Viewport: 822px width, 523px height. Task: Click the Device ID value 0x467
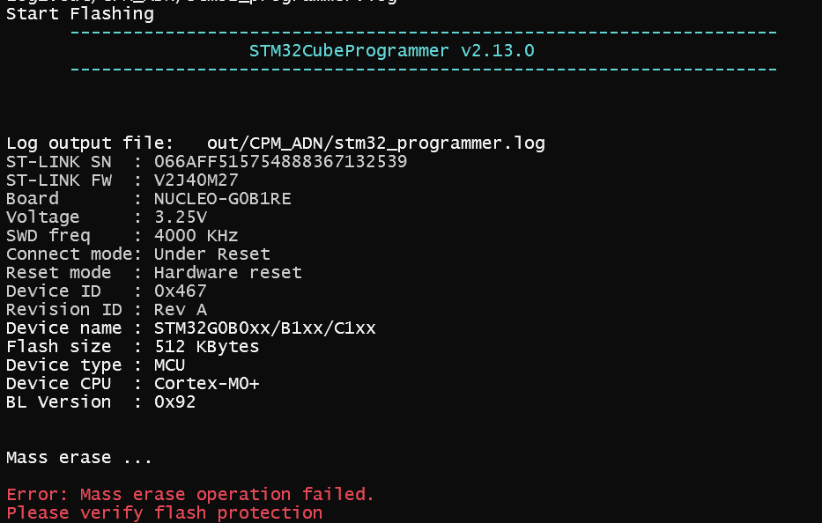181,291
